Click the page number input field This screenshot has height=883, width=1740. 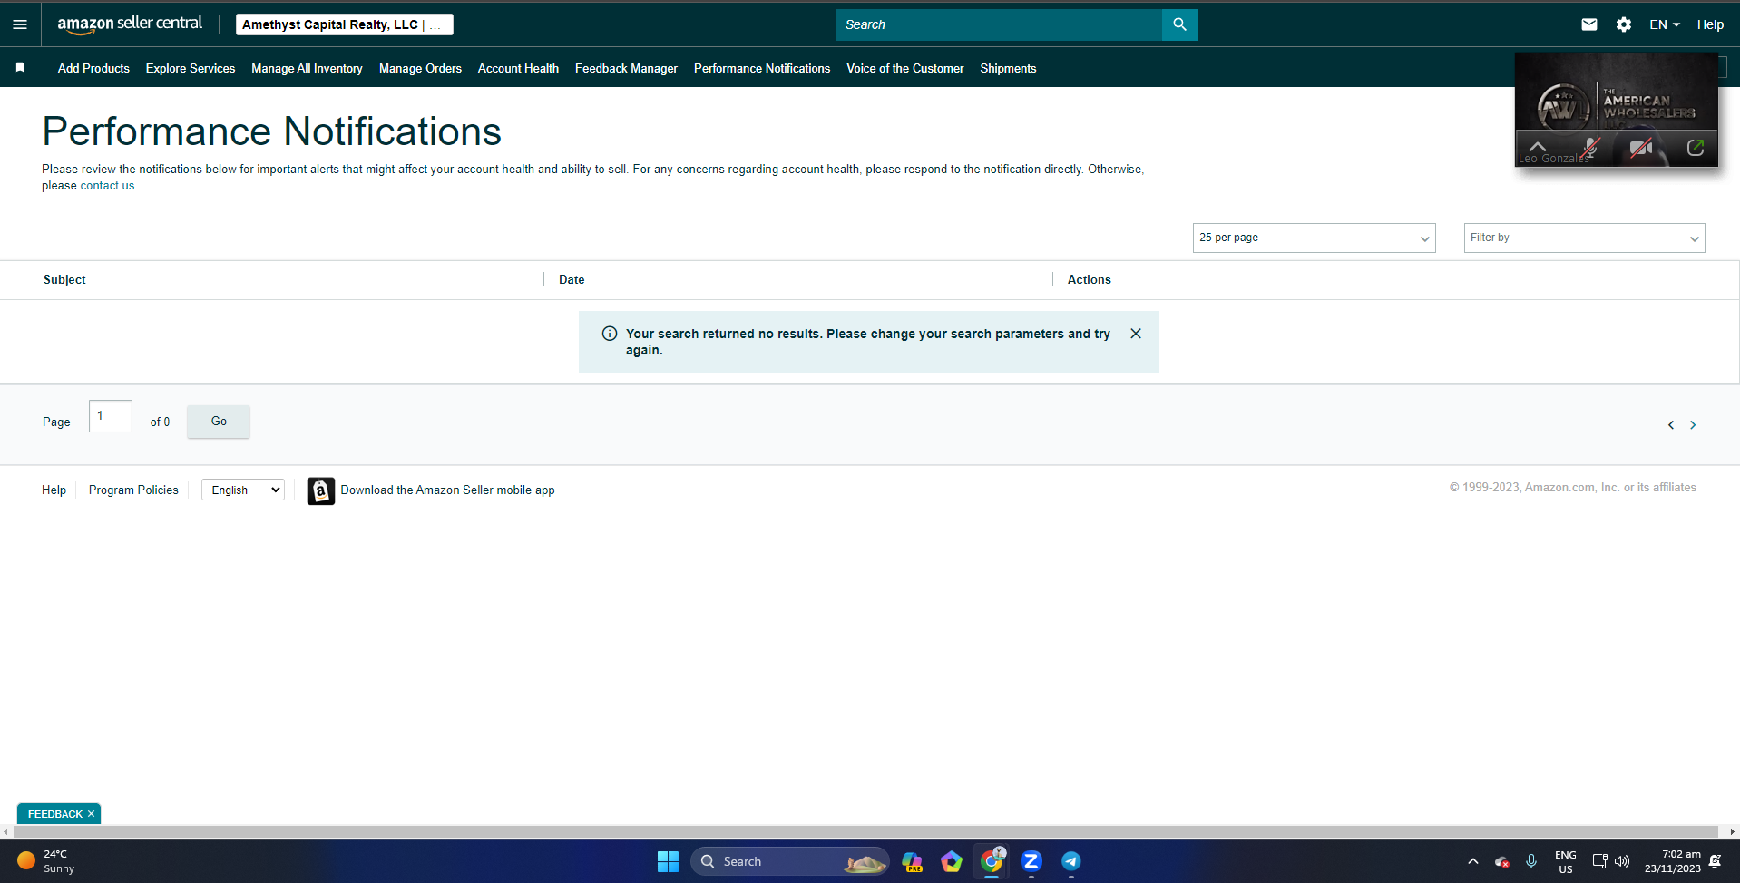(111, 416)
